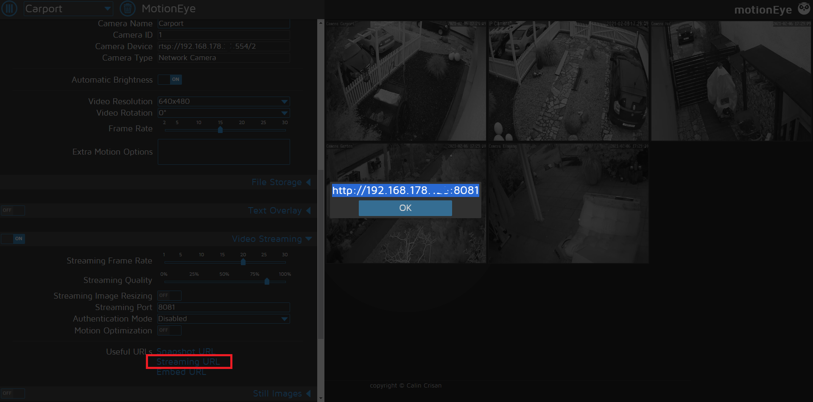Click OK in the URL dialog
The height and width of the screenshot is (402, 813).
pos(405,208)
